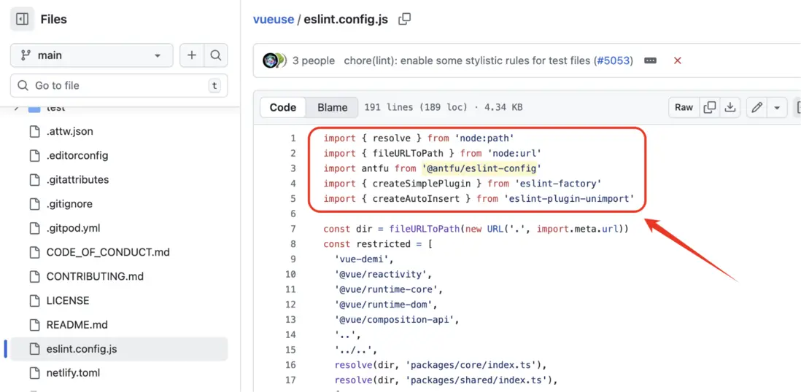Click eslint.config.js breadcrumb file name
The image size is (801, 392).
tap(346, 20)
